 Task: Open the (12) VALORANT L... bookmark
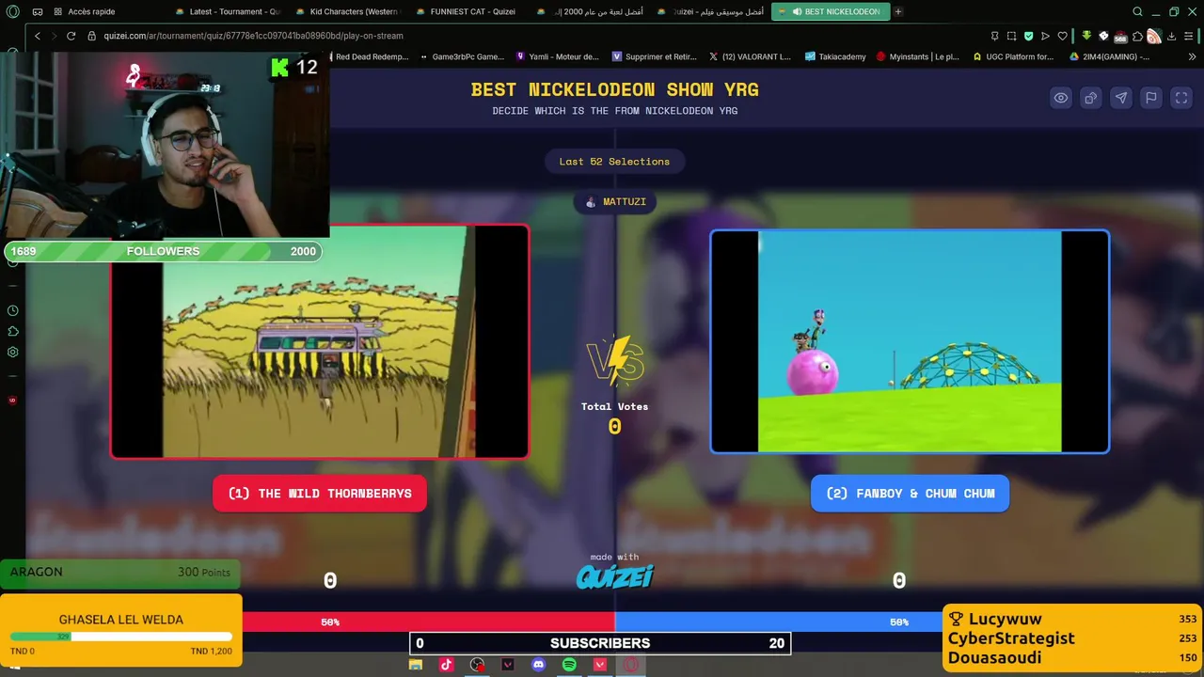coord(750,56)
